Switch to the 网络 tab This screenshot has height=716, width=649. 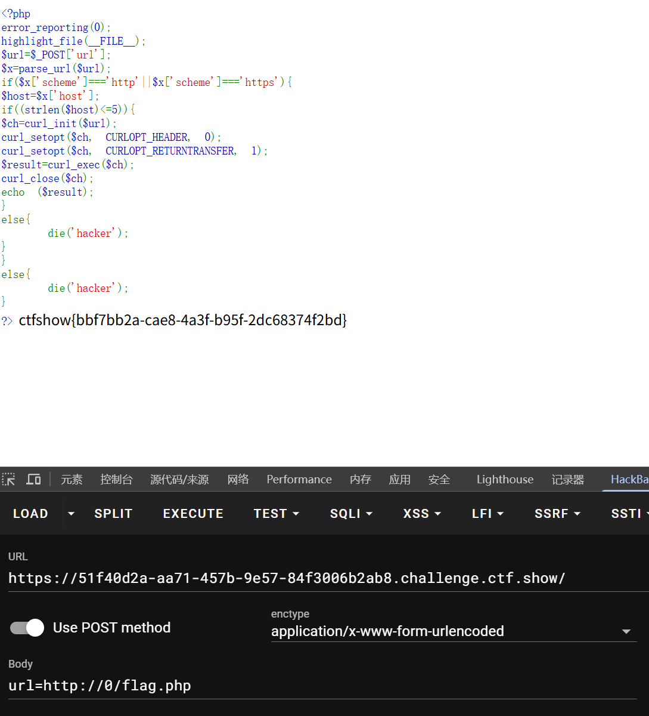[238, 480]
